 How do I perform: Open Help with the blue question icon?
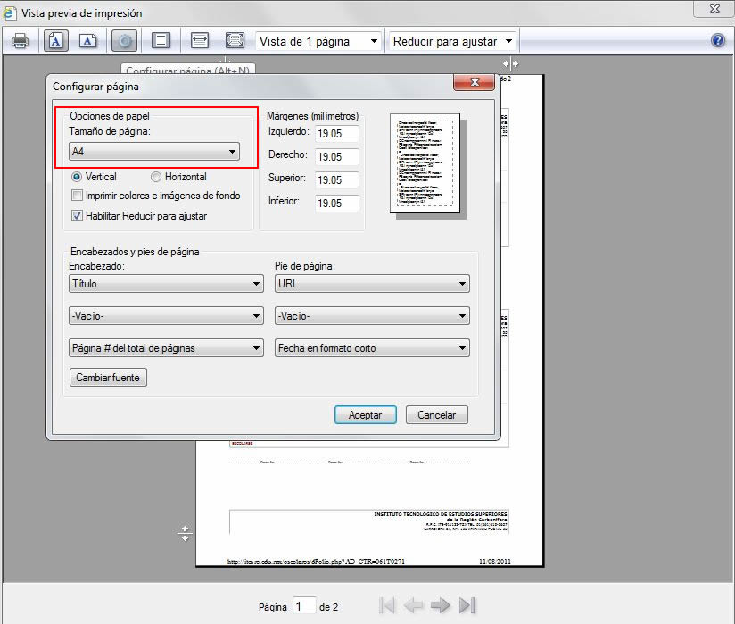point(718,41)
